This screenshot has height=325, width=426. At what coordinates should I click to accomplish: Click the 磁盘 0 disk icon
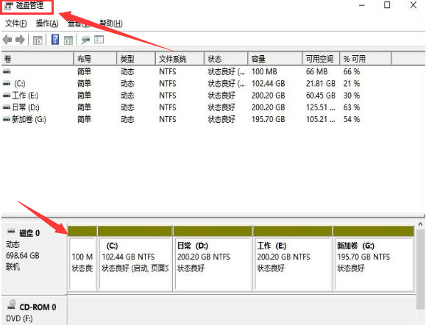point(11,232)
